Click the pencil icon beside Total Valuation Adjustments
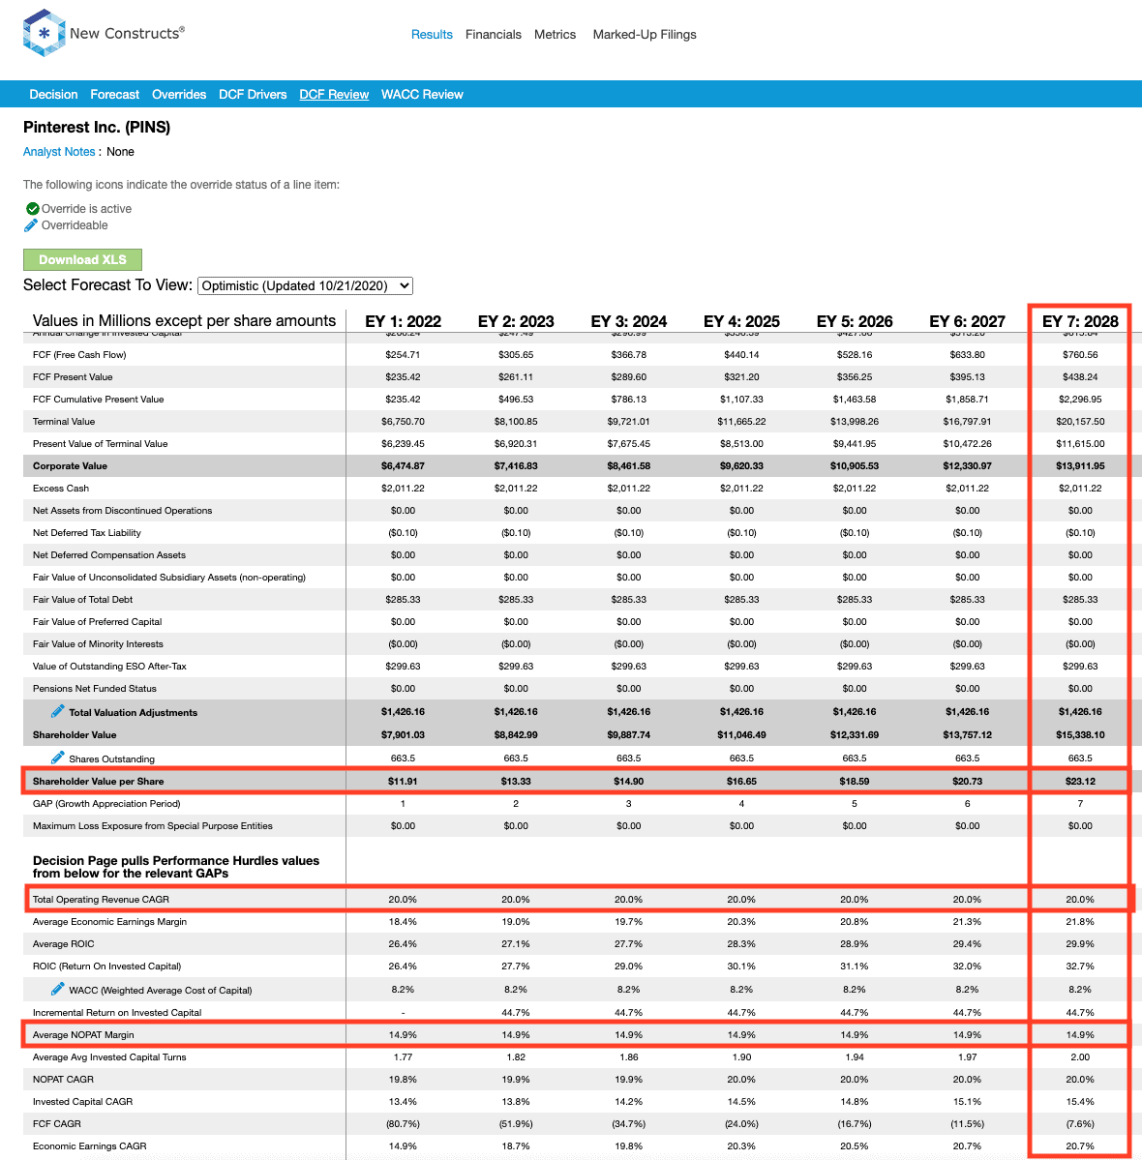Image resolution: width=1142 pixels, height=1160 pixels. point(58,711)
